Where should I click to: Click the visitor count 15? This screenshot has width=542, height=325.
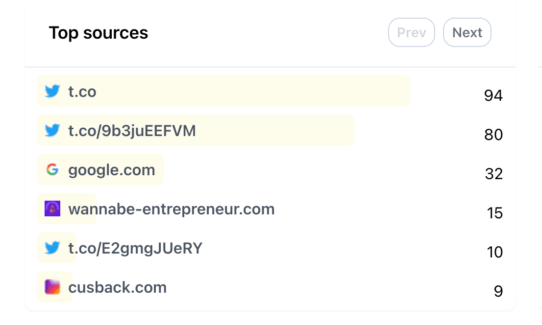click(x=494, y=213)
